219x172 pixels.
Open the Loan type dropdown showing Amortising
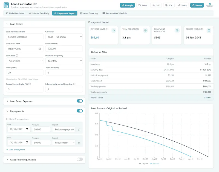[25, 61]
